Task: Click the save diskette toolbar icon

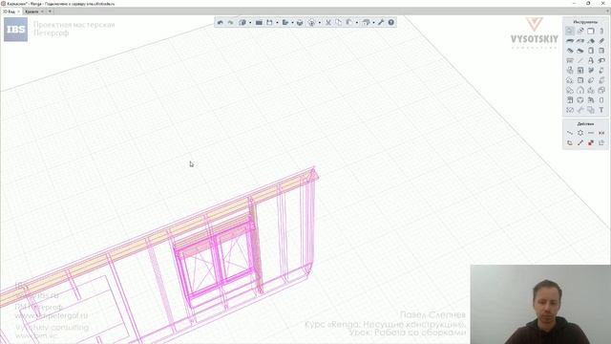Action: click(x=269, y=23)
